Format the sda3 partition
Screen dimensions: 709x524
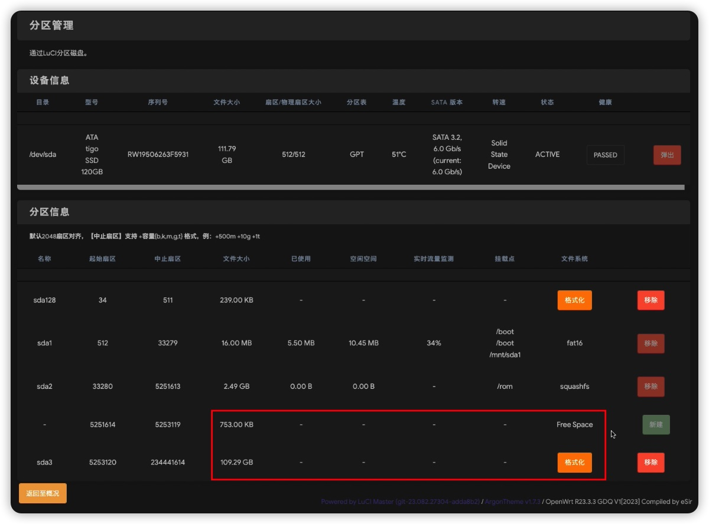click(x=574, y=463)
